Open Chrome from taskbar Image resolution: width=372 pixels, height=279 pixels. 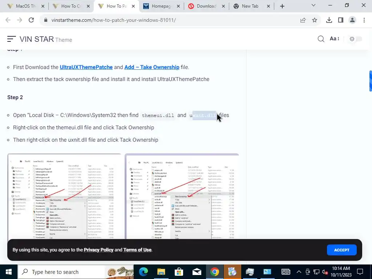pos(214,272)
